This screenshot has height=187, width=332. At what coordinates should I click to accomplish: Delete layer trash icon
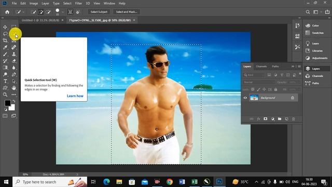[x=294, y=119]
